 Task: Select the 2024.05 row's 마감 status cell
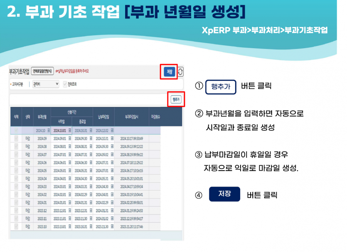[27, 171]
